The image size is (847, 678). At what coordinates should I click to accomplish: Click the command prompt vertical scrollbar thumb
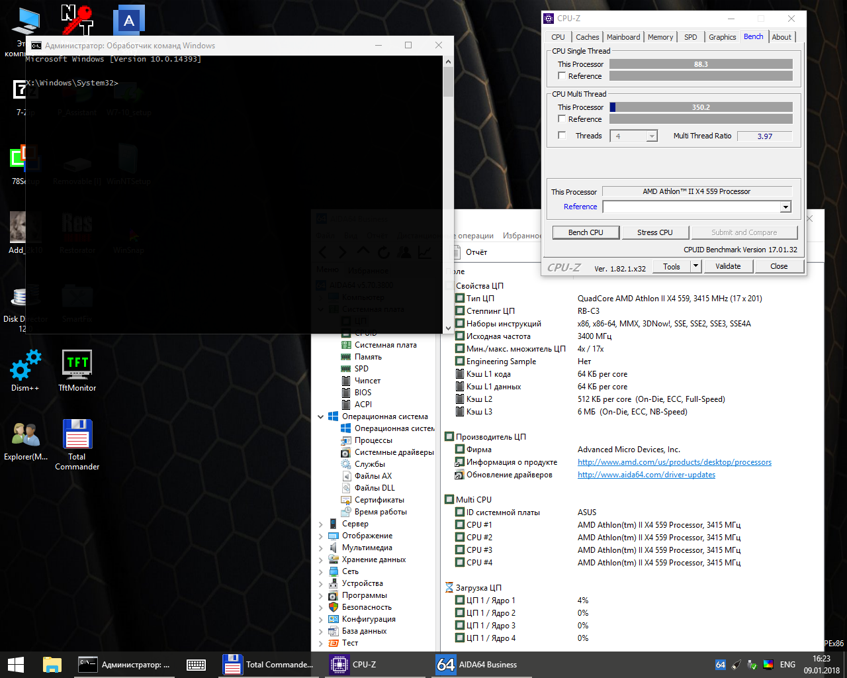pyautogui.click(x=449, y=82)
